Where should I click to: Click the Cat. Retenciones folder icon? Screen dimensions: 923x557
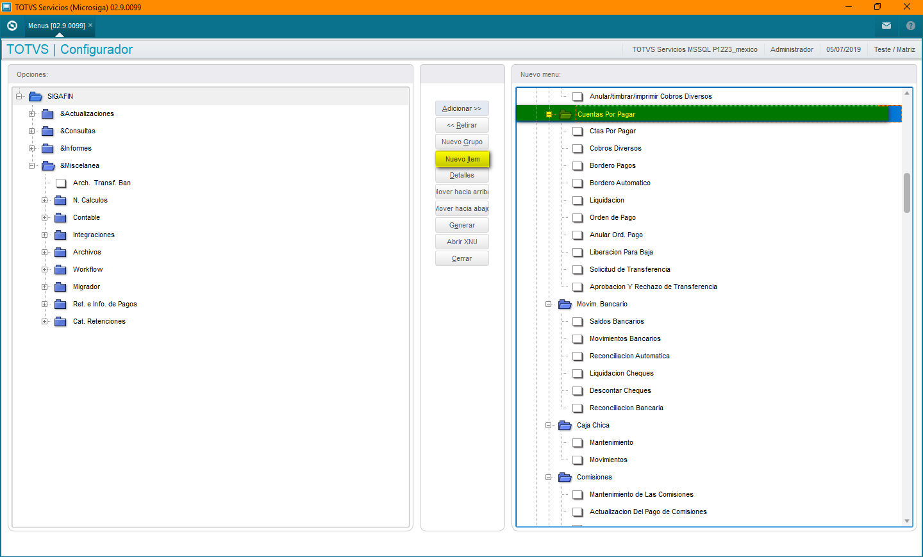click(60, 321)
